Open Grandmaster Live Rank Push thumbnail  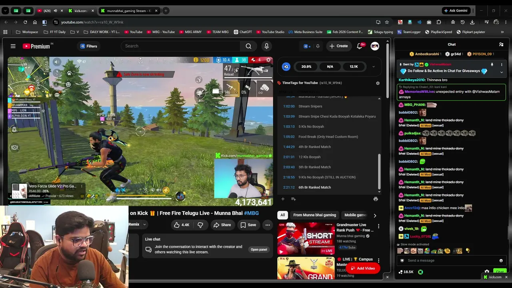[x=306, y=238]
